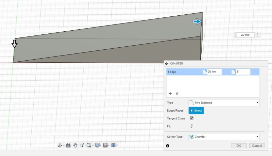
Task: Open the Corner Type Chamfer dropdown
Action: point(224,137)
